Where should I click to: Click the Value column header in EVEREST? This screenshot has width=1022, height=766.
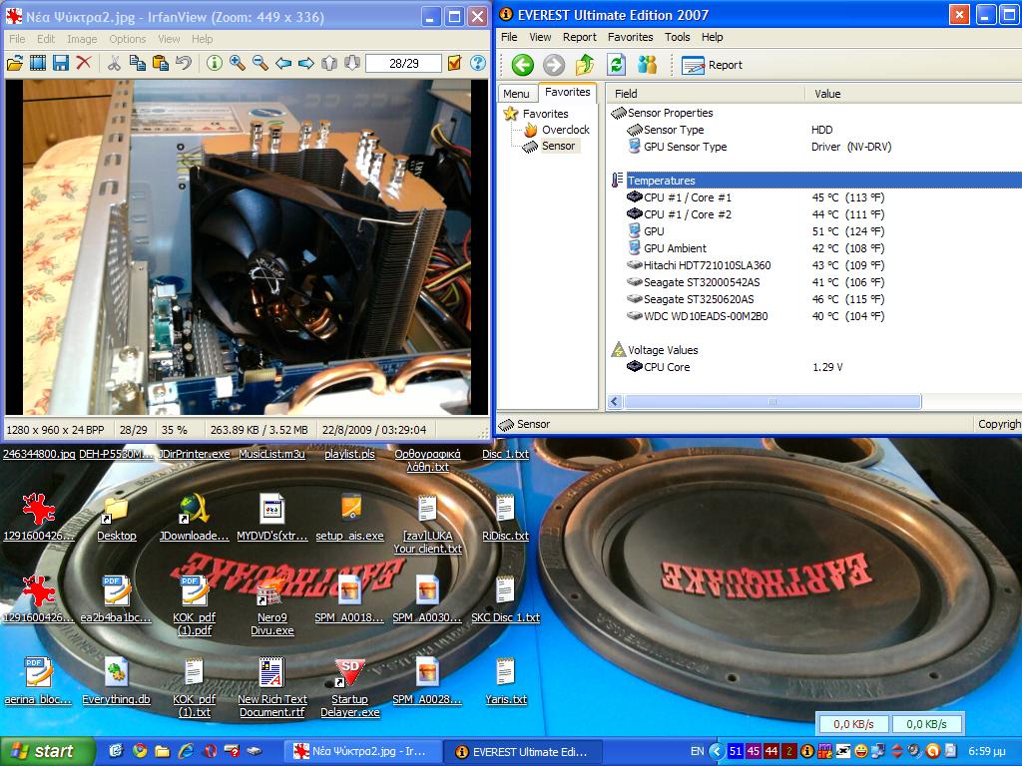(914, 93)
